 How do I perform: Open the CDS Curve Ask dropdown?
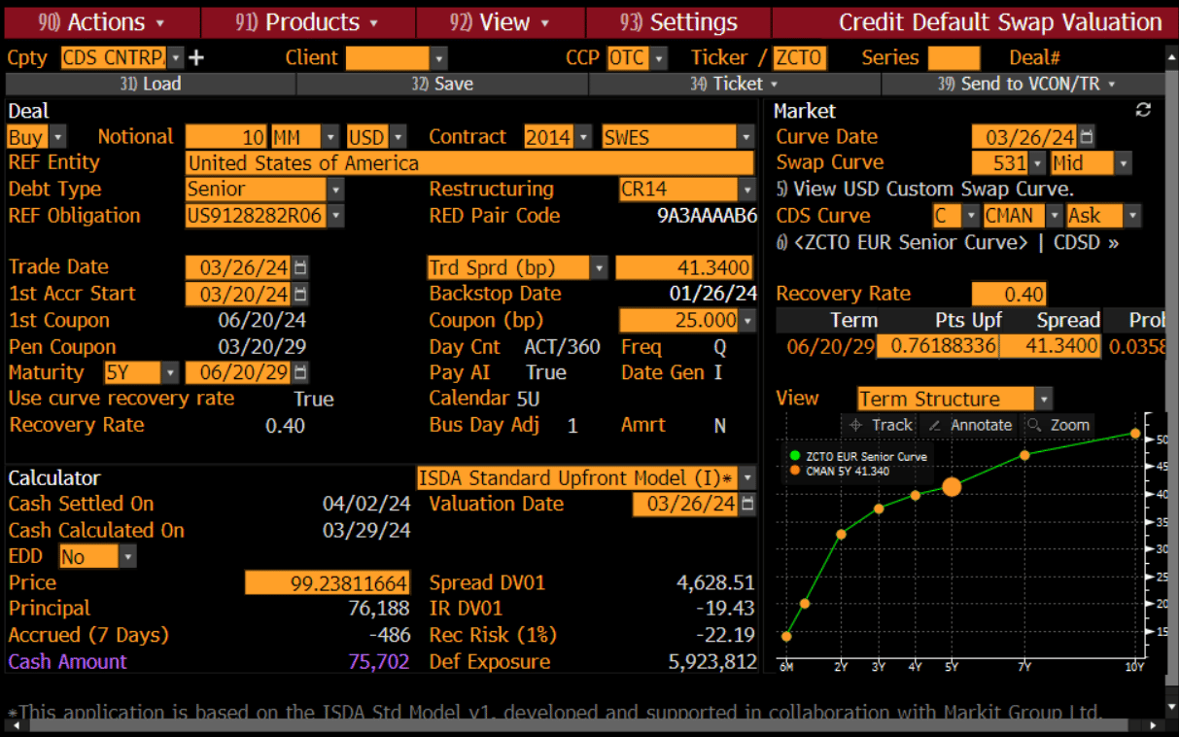[1132, 216]
